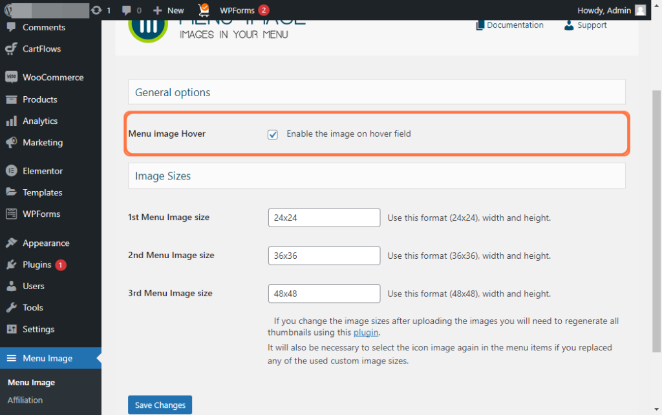This screenshot has height=415, width=662.
Task: Click the Templates folder icon
Action: tap(12, 192)
